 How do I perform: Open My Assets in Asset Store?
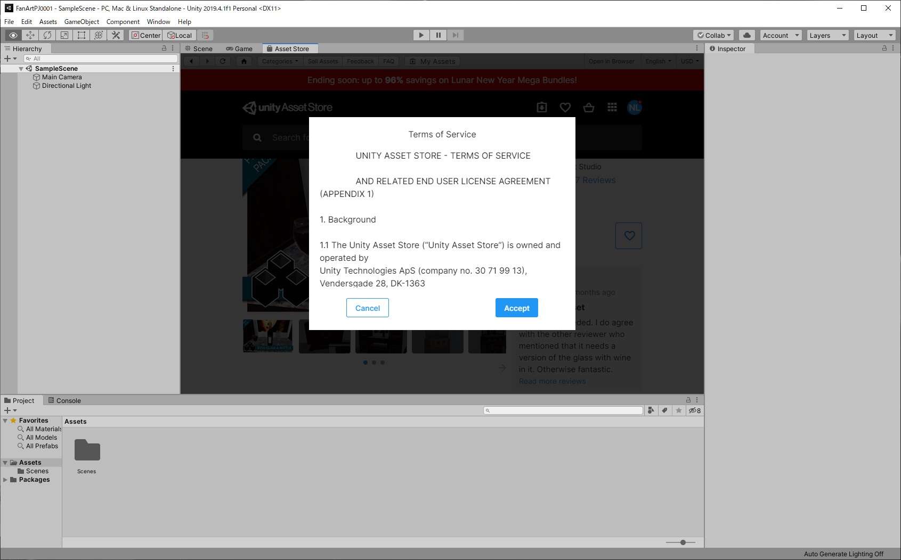(x=432, y=61)
